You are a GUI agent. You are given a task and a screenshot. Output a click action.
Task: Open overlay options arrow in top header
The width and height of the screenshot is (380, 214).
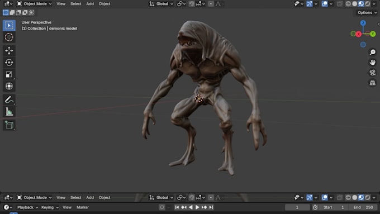coord(331,4)
